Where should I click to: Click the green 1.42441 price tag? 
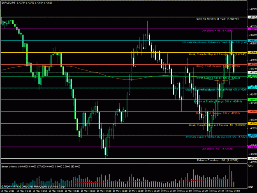pyautogui.click(x=252, y=100)
